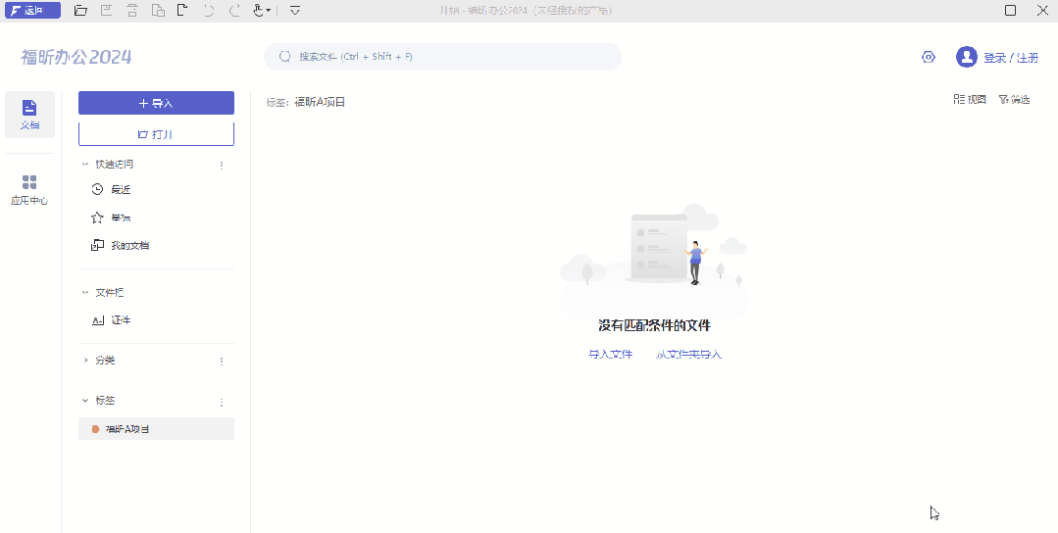Open settings via the gear icon
The width and height of the screenshot is (1058, 533).
[929, 57]
